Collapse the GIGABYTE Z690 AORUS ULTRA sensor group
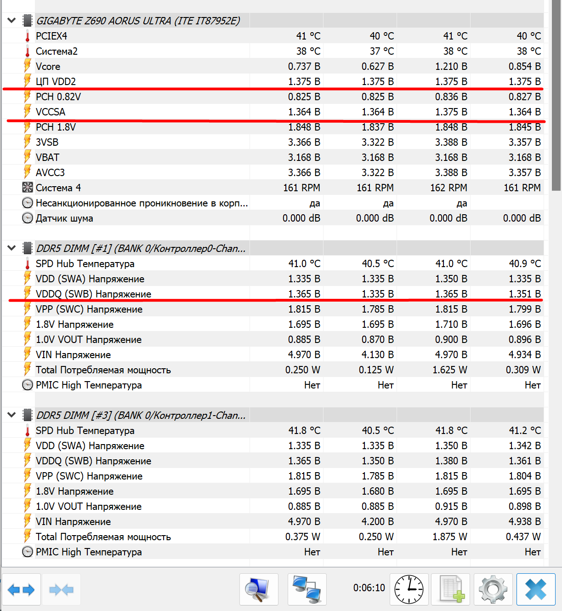Image resolution: width=562 pixels, height=611 pixels. tap(11, 21)
